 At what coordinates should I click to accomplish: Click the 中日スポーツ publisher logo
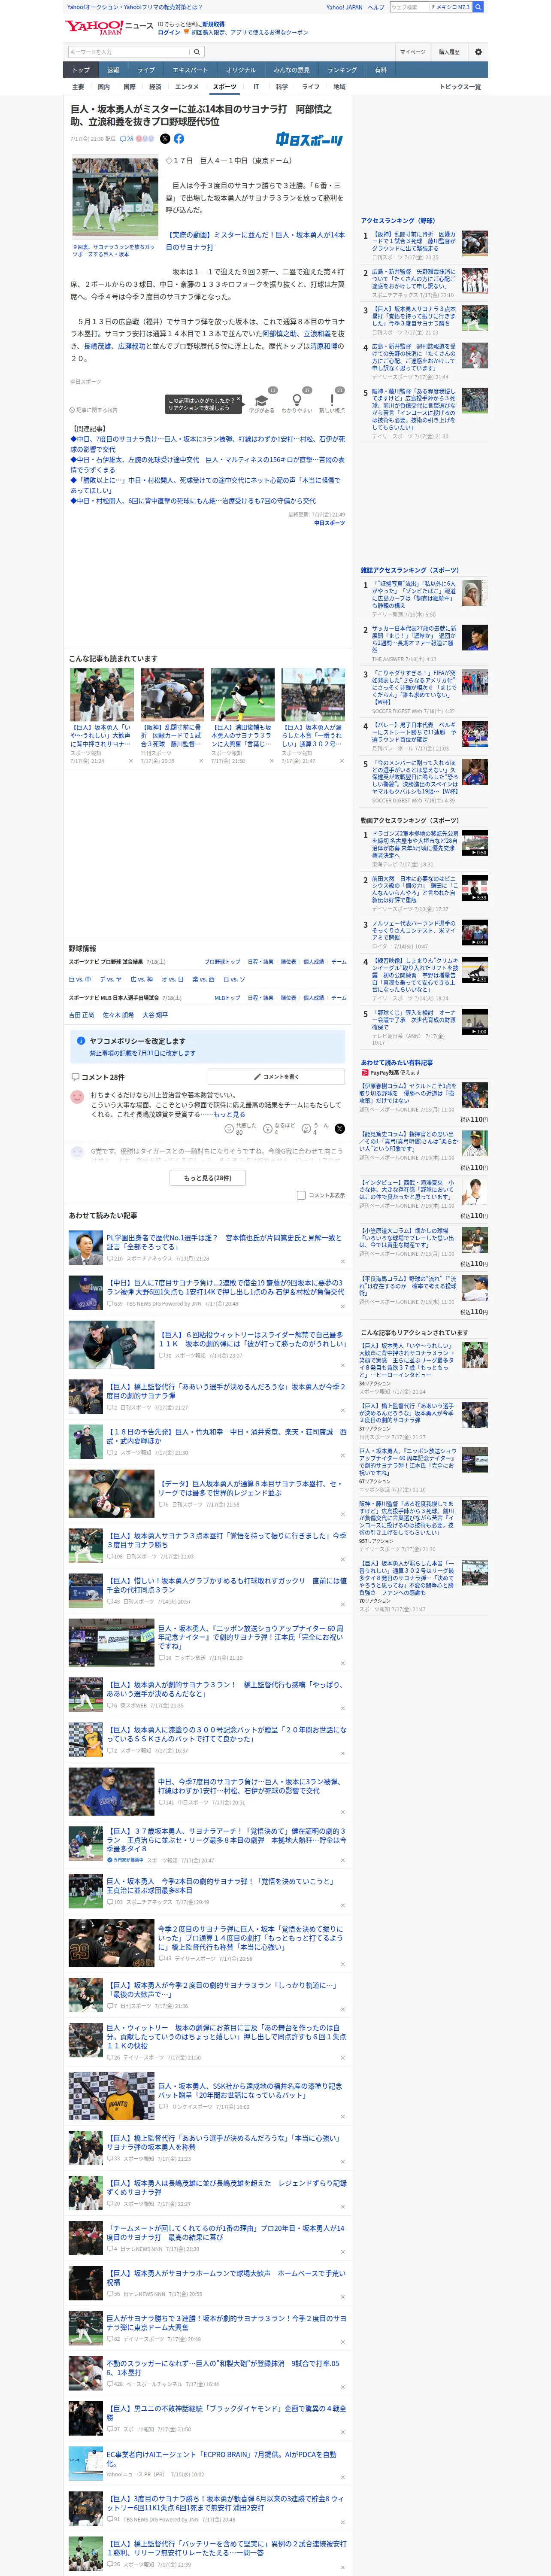point(310,140)
